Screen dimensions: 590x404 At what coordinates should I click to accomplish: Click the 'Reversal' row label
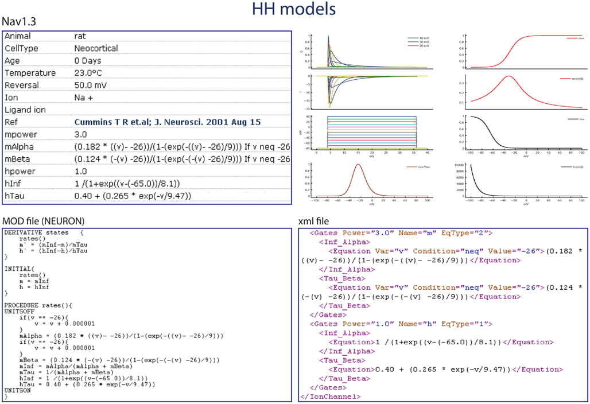22,86
